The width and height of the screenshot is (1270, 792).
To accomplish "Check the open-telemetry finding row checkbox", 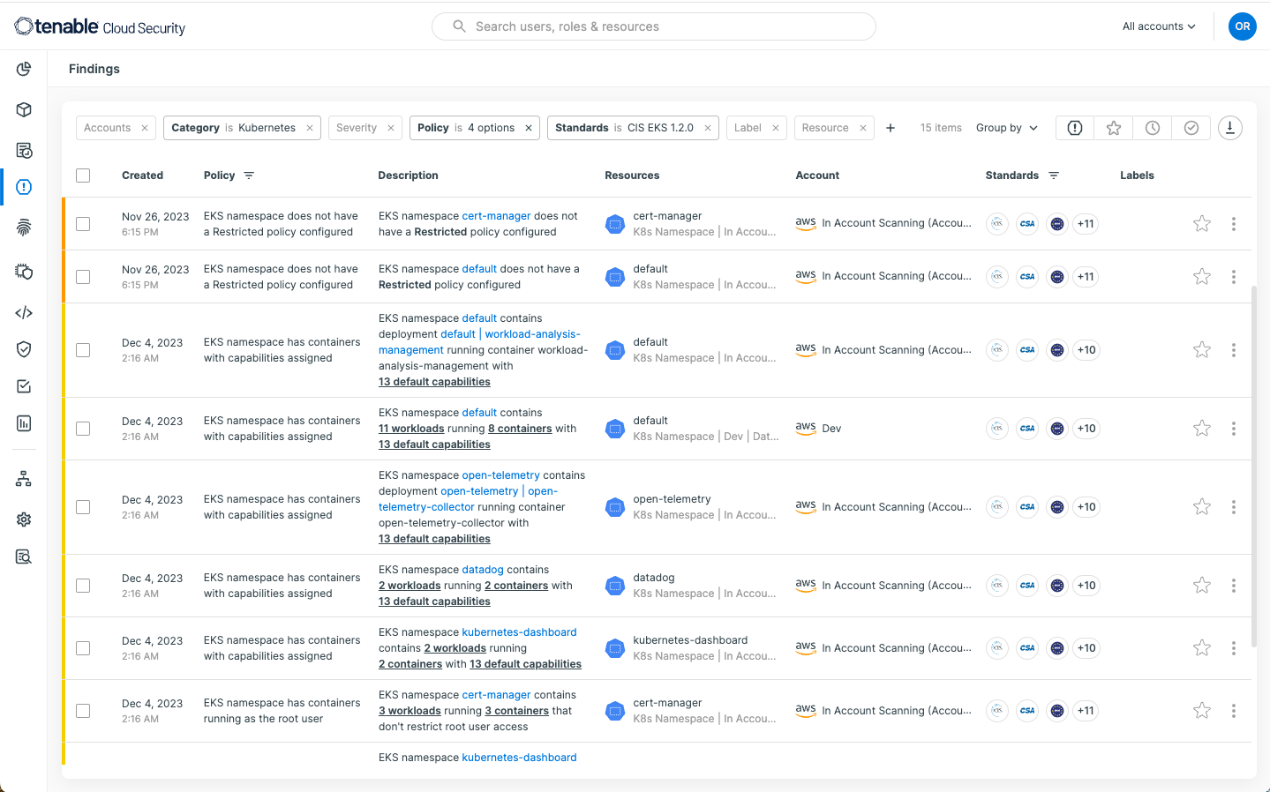I will 83,507.
